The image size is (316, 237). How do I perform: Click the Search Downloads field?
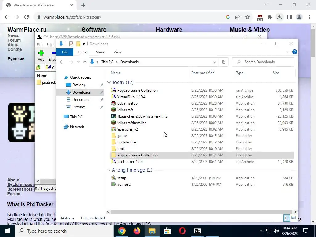(263, 62)
